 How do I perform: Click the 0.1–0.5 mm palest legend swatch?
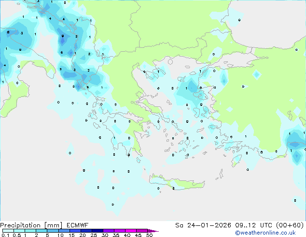tap(8, 231)
